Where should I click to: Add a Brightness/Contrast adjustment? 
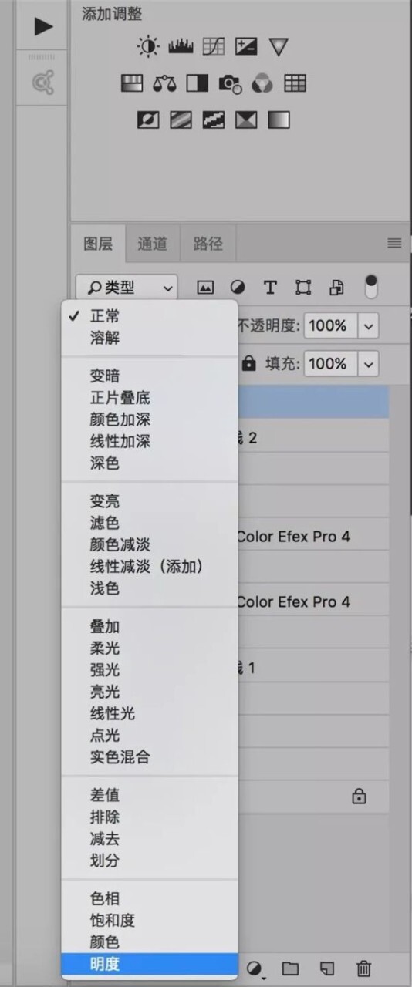pos(147,46)
